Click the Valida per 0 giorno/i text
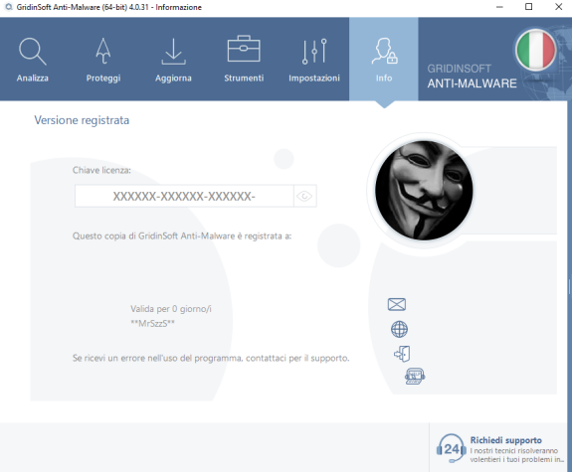Viewport: 572px width, 472px height. (x=171, y=309)
